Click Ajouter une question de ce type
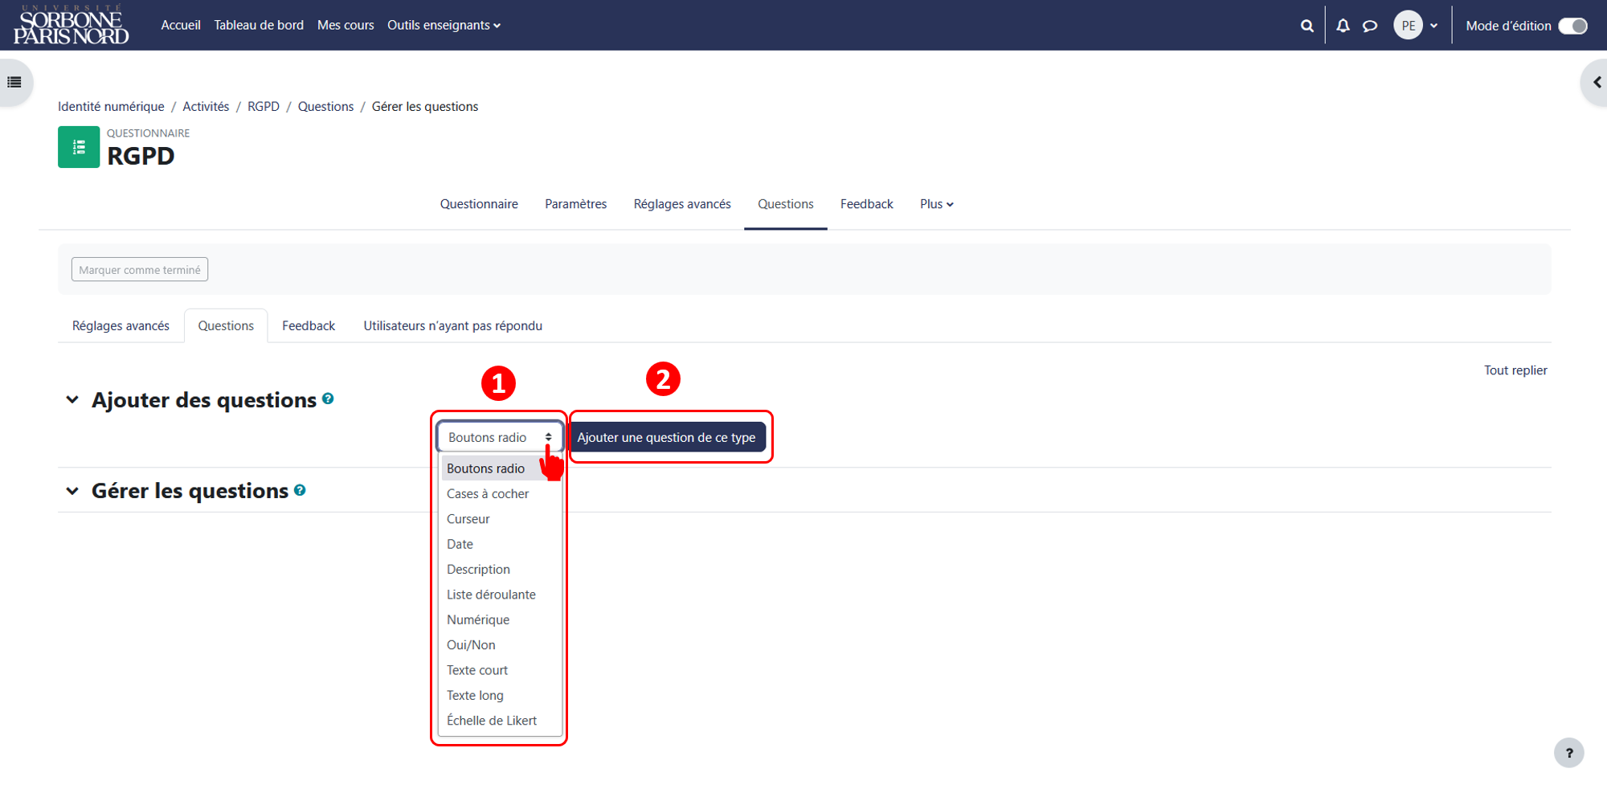This screenshot has height=793, width=1607. pyautogui.click(x=666, y=437)
